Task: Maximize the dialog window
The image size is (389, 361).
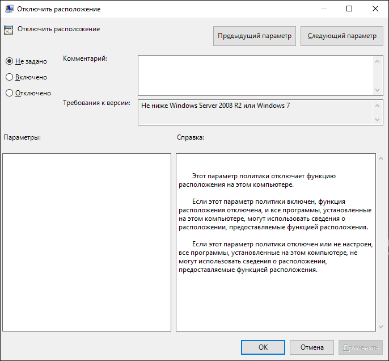Action: click(x=349, y=9)
